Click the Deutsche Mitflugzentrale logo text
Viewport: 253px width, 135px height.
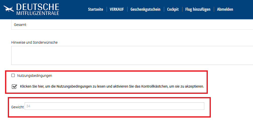point(37,7)
